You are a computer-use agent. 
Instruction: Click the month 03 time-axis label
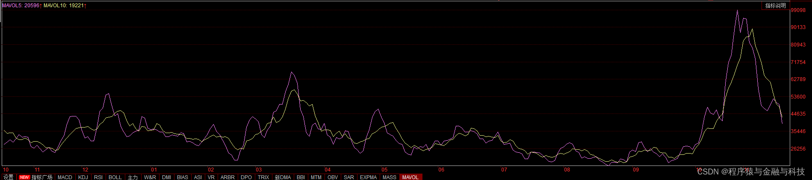tap(259, 170)
